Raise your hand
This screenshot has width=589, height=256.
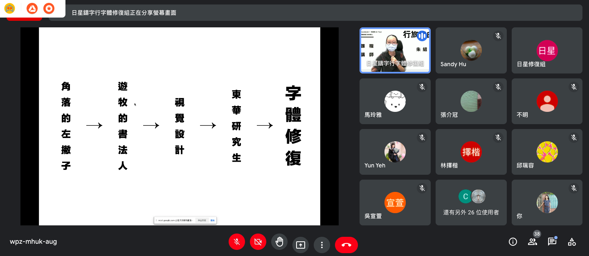(279, 242)
